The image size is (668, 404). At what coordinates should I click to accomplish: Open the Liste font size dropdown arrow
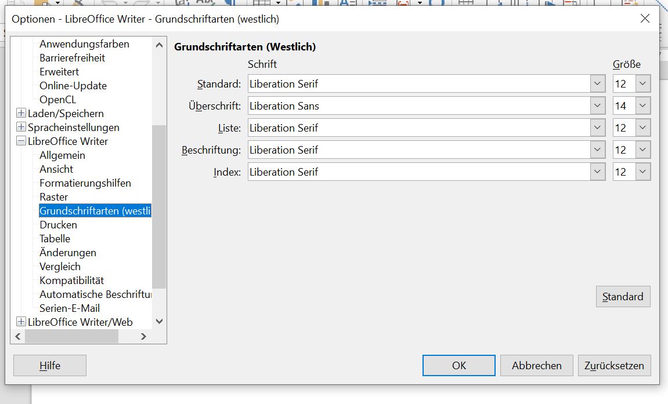click(x=643, y=128)
